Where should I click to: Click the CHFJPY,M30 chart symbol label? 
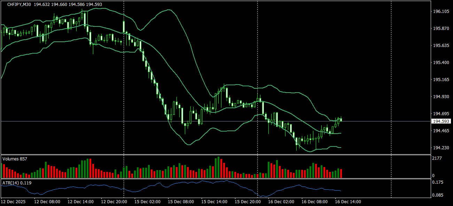(x=19, y=5)
